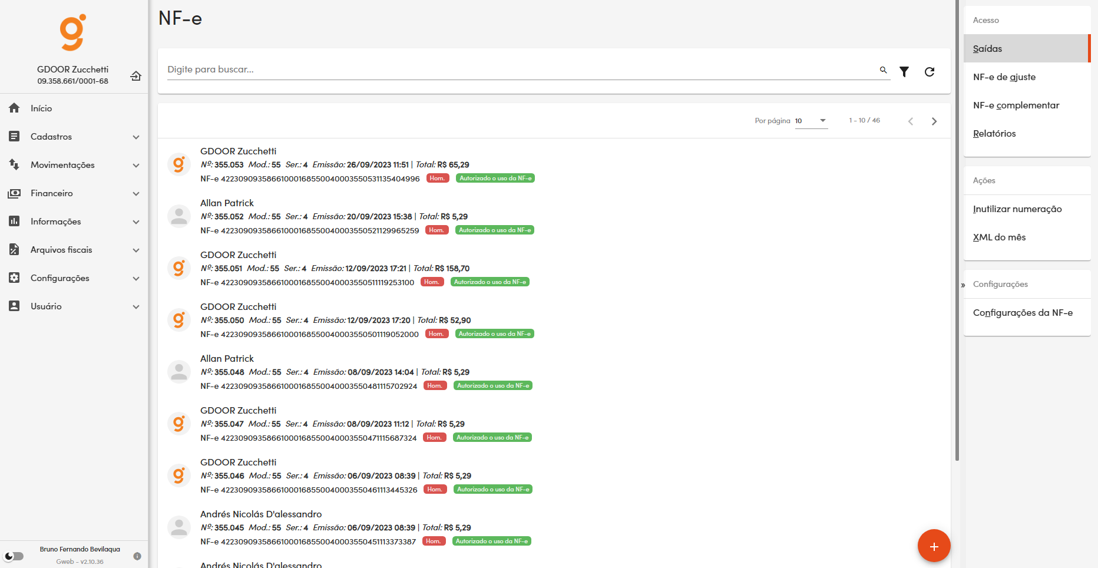Click the avatar of NF-e 355.050
The image size is (1098, 568).
point(179,320)
